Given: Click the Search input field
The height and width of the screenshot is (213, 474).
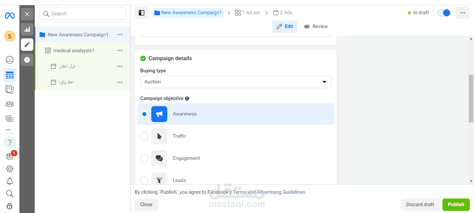Looking at the screenshot, I should (x=83, y=14).
